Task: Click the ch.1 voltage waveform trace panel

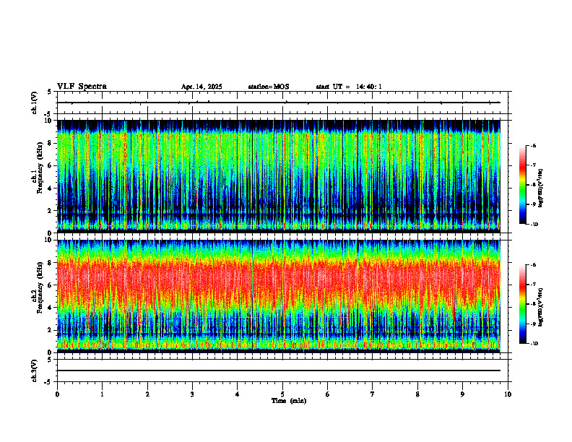Action: pyautogui.click(x=282, y=103)
